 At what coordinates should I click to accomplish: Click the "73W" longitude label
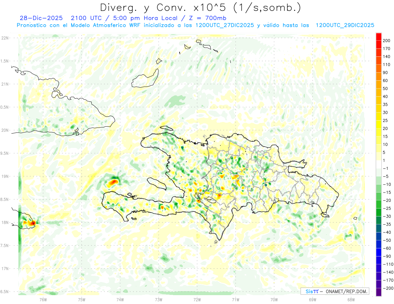pos(159,299)
